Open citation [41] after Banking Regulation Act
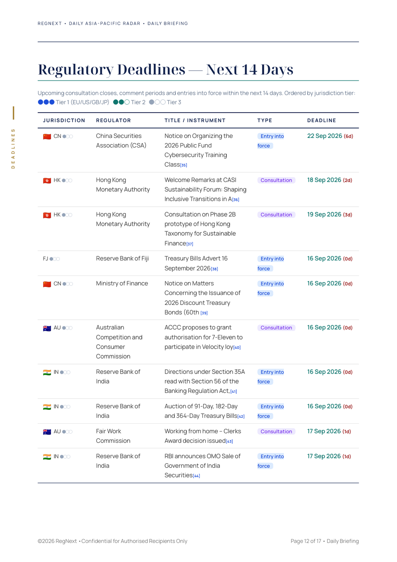397x562 pixels. [233, 392]
